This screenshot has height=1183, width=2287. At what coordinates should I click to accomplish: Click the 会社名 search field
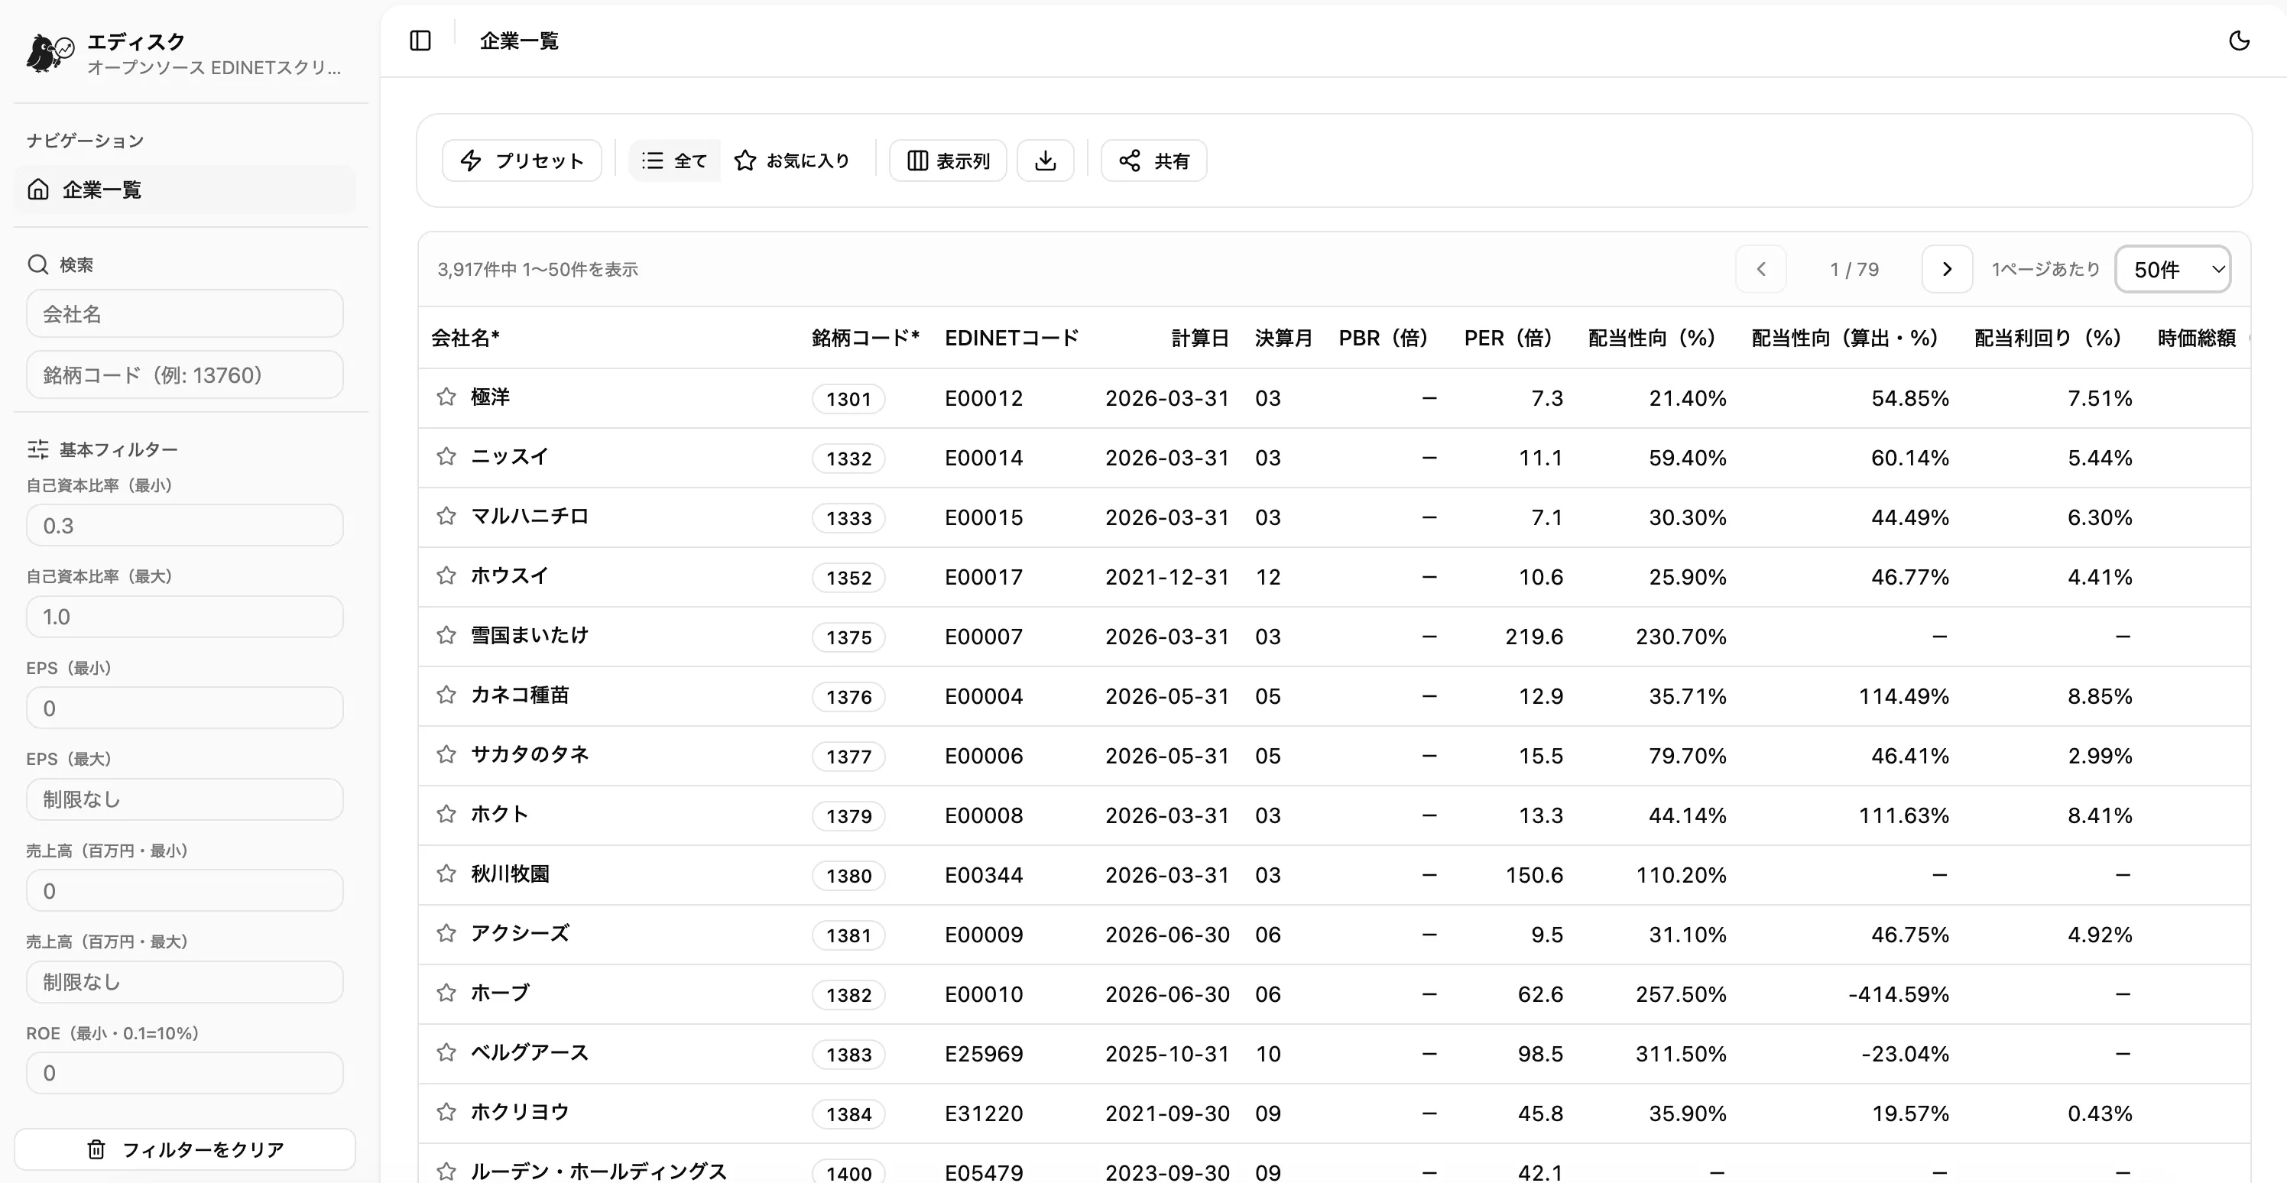click(185, 313)
